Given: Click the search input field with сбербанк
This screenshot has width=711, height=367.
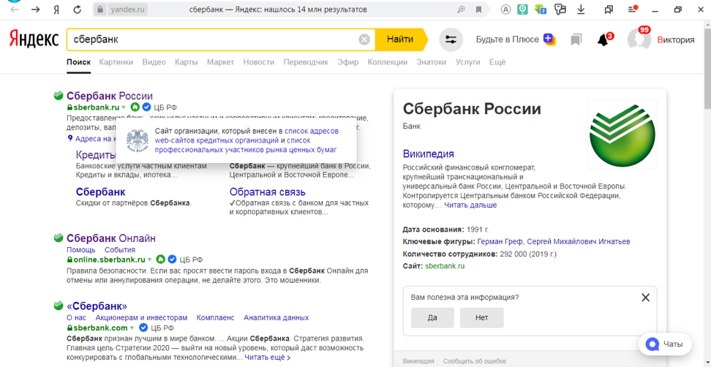Looking at the screenshot, I should tap(212, 39).
